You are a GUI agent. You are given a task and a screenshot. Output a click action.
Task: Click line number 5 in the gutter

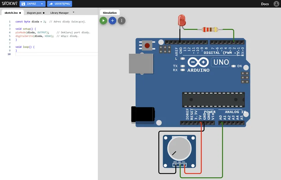point(10,36)
